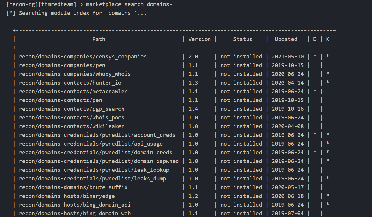Select path recon/domains-contacts/wikileaker
The image size is (372, 217).
72,126
